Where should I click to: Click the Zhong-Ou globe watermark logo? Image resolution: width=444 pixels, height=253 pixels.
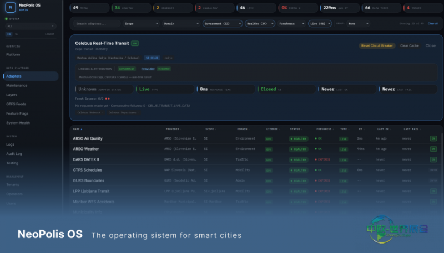397,230
